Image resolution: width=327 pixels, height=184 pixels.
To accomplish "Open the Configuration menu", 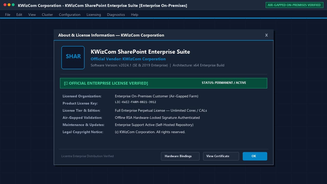I will tap(70, 15).
